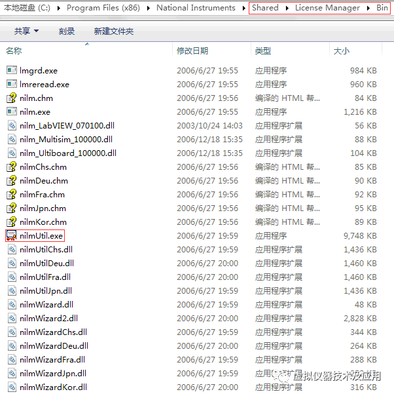Viewport: 394px width, 394px height.
Task: Select the nilmWizardJpn.dll file icon
Action: 12,373
